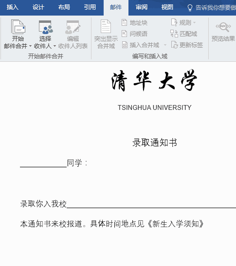Click the lightbulb Tell Me icon
The width and height of the screenshot is (236, 266).
click(x=190, y=8)
